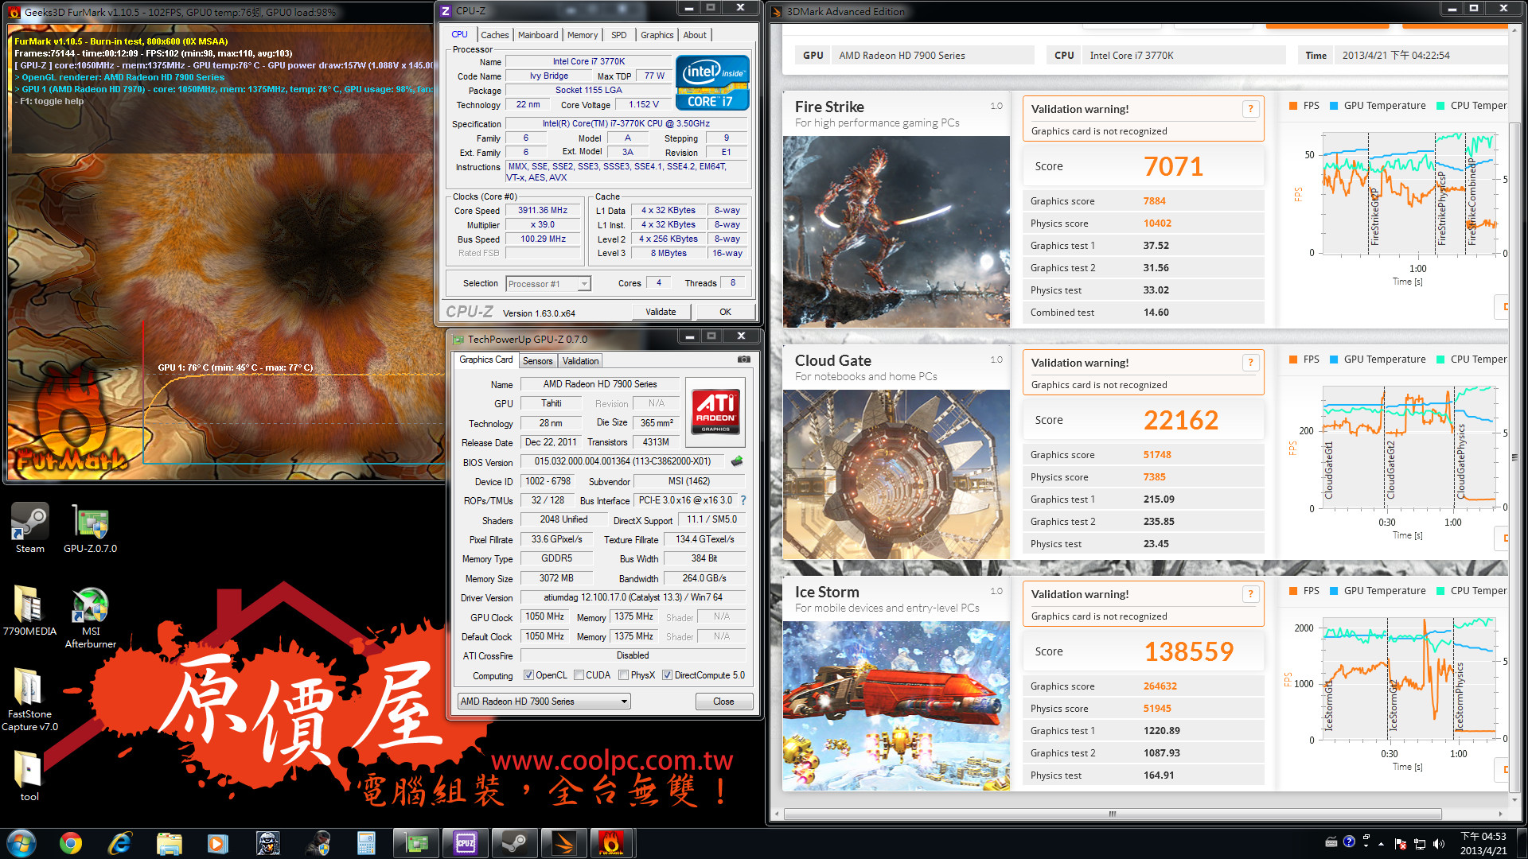The width and height of the screenshot is (1528, 859).
Task: Switch to the SPD tab in CPU-Z
Action: (619, 35)
